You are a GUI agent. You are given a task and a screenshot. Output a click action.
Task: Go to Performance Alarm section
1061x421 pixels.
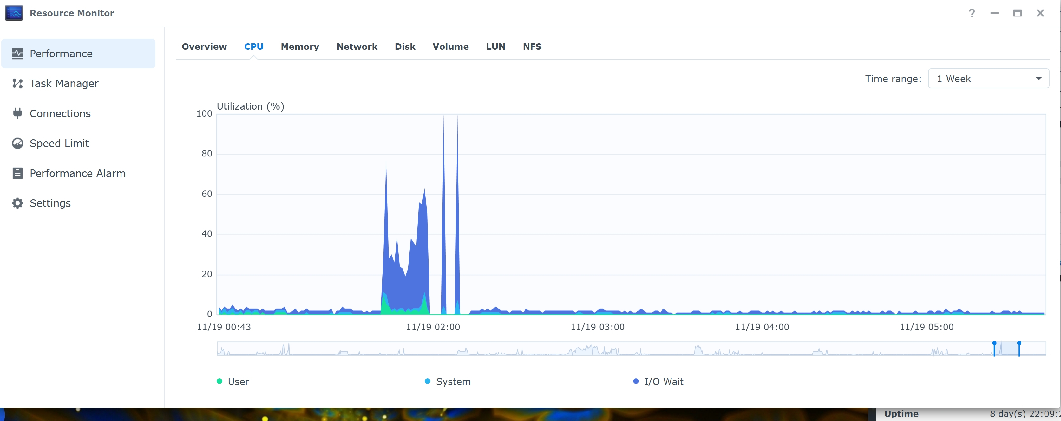pyautogui.click(x=77, y=173)
